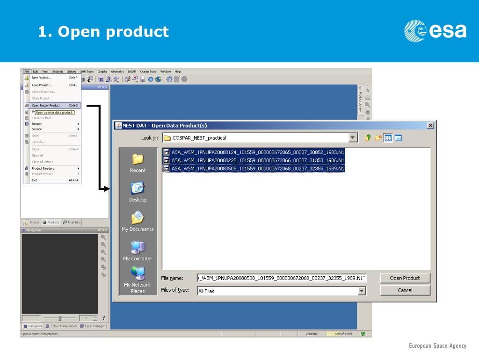Screen dimensions: 479x359
Task: Open the InSAR menu
Action: (x=131, y=72)
